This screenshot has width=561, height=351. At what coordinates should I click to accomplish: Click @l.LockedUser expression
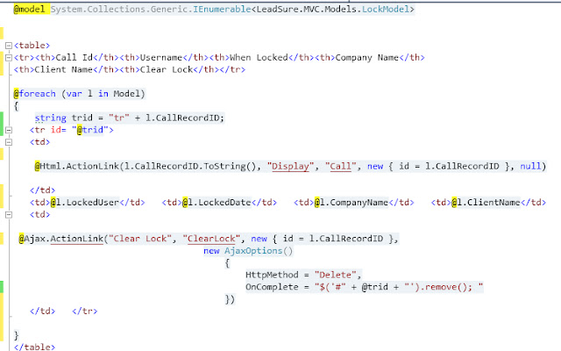pos(84,203)
